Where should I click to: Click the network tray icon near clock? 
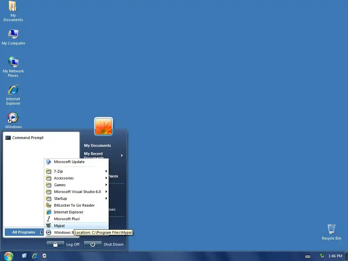[322, 256]
